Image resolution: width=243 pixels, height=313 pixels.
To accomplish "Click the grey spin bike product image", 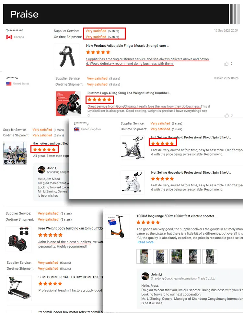I will 133,147.
